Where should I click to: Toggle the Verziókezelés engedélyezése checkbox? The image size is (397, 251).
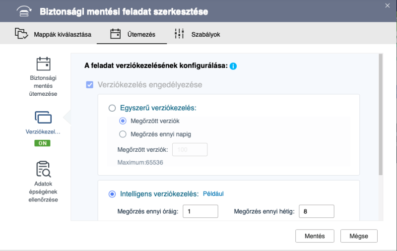(90, 84)
